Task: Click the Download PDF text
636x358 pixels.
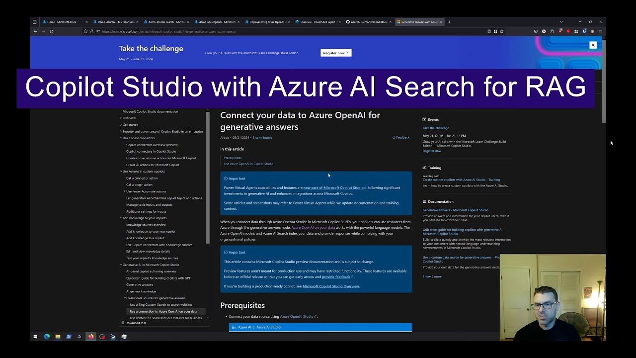Action: (x=136, y=323)
